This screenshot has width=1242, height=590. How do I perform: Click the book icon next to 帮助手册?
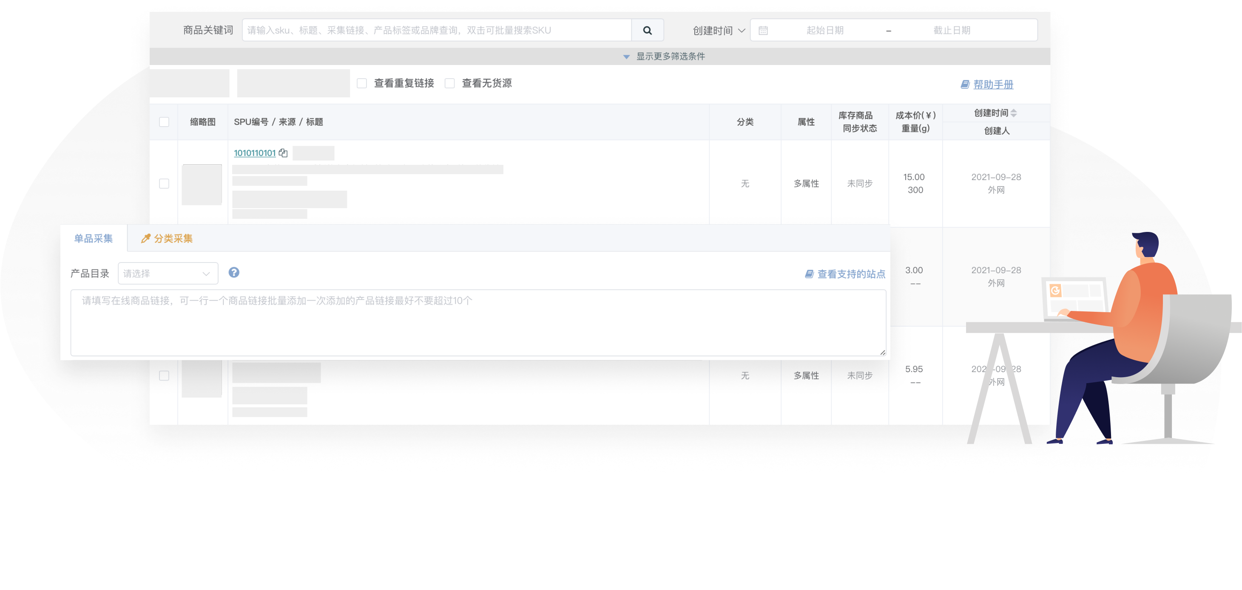point(965,84)
